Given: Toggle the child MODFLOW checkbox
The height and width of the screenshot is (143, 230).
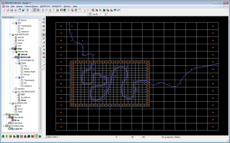Looking at the screenshot, I should tap(16, 57).
